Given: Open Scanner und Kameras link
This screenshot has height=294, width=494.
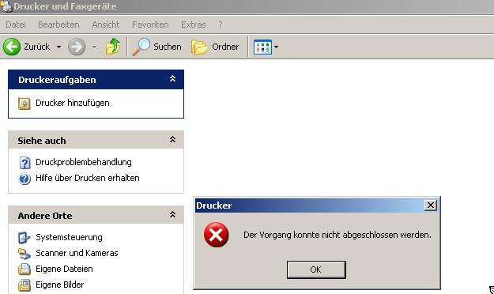Looking at the screenshot, I should tap(77, 253).
